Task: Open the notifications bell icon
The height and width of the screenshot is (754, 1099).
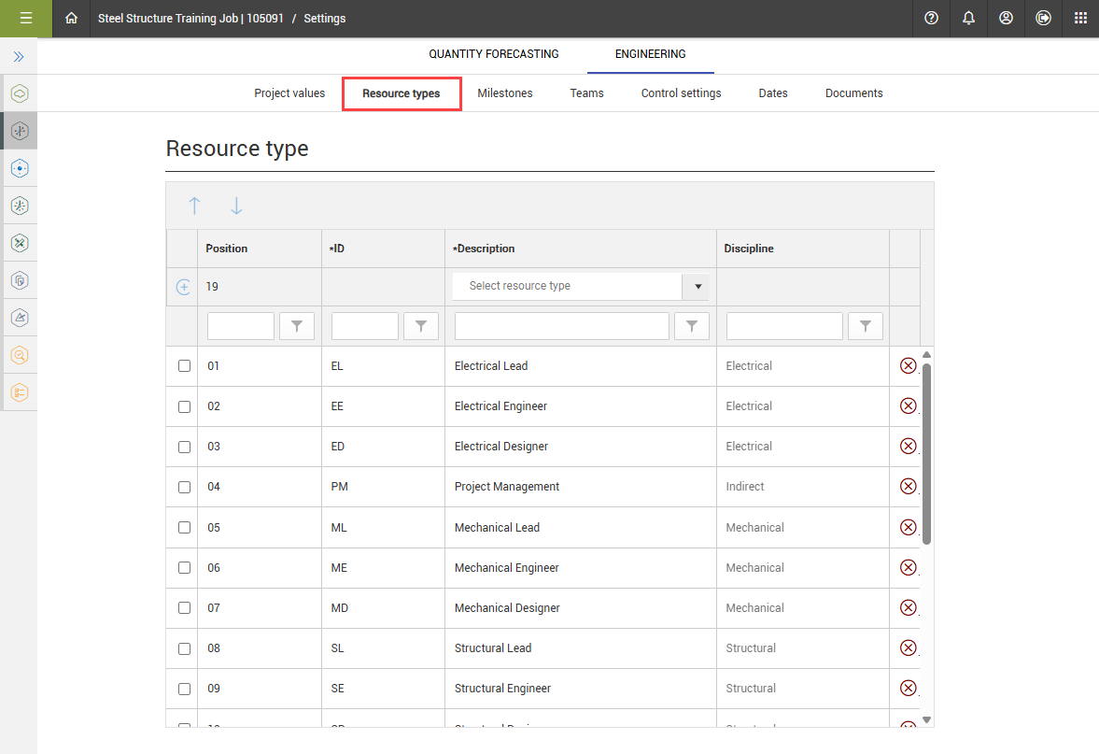Action: [968, 19]
